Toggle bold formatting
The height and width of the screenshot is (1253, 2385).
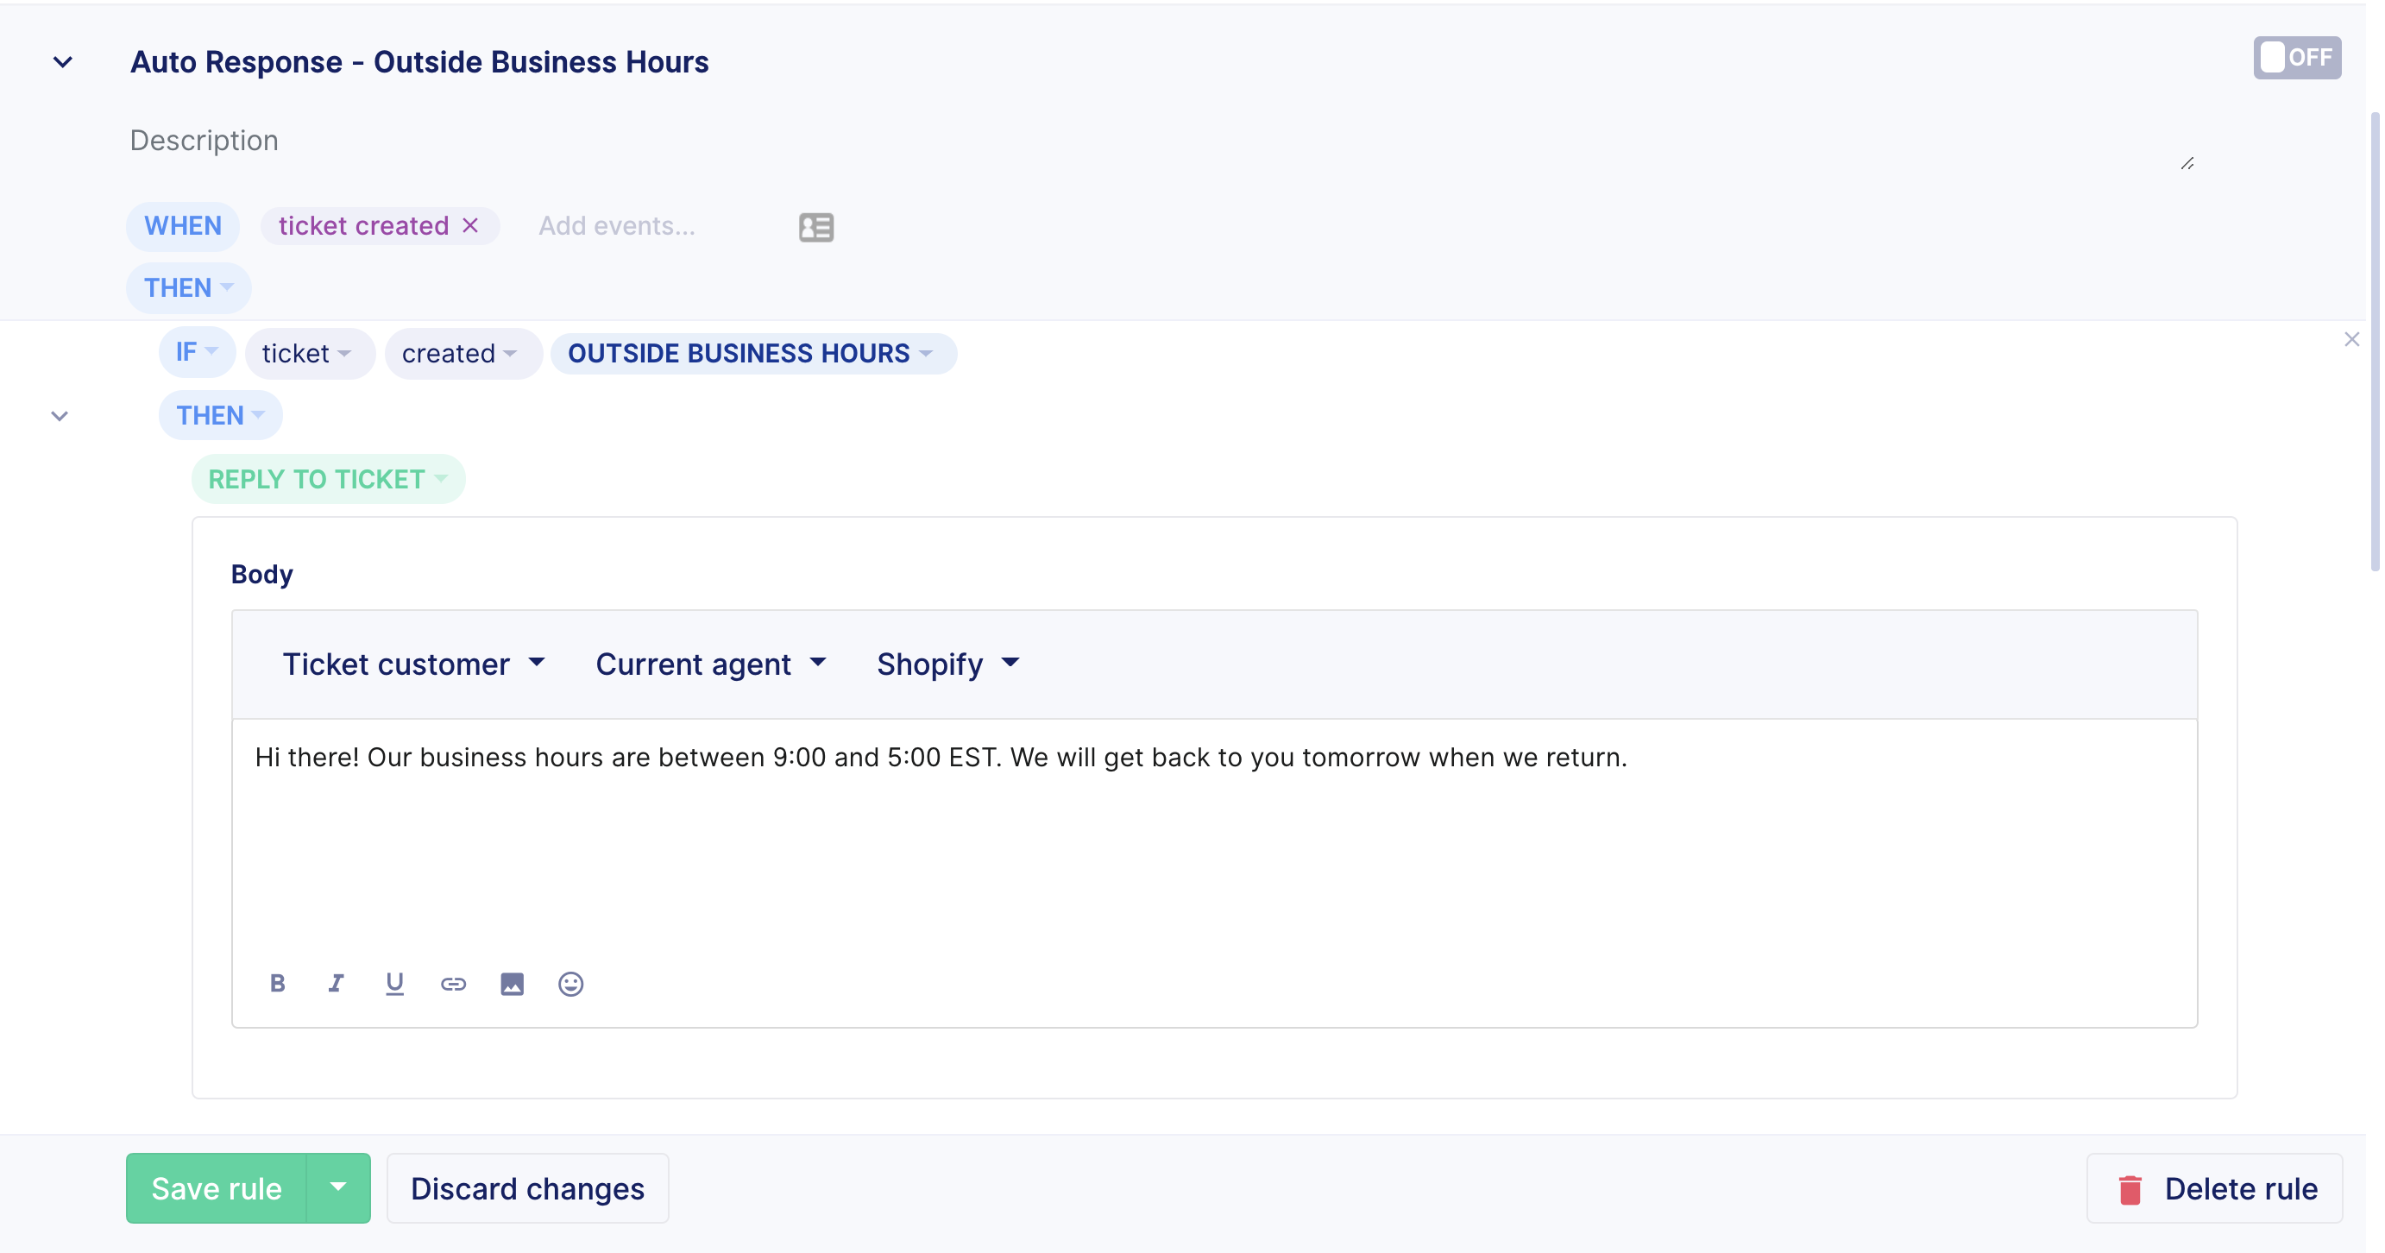click(x=277, y=984)
